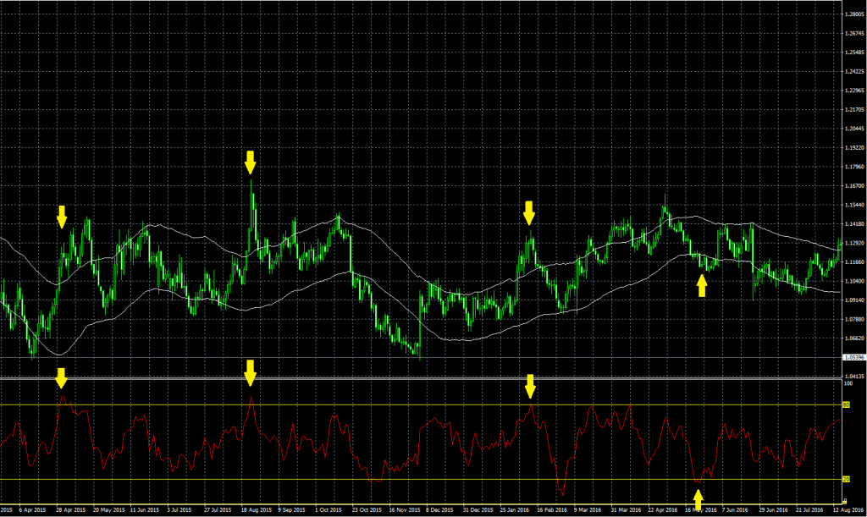
Task: Click the 11 Jun 2015 date label
Action: click(x=144, y=510)
